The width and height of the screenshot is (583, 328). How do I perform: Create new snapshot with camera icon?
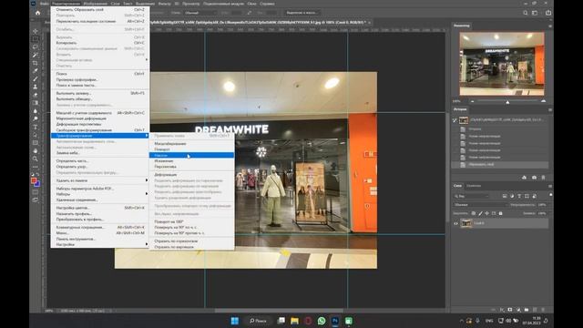pyautogui.click(x=534, y=178)
